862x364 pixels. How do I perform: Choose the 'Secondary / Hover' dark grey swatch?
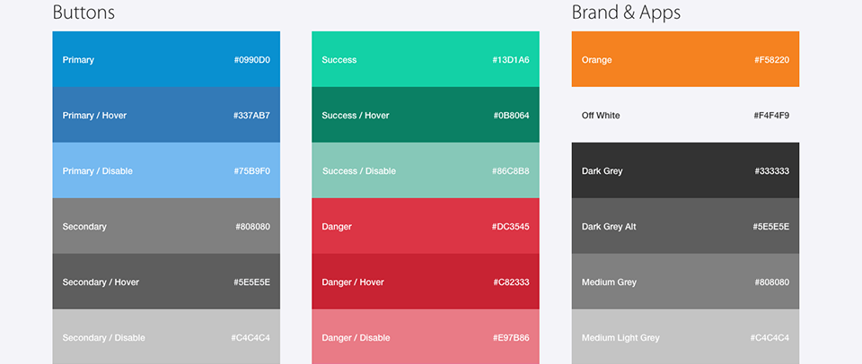click(x=166, y=282)
